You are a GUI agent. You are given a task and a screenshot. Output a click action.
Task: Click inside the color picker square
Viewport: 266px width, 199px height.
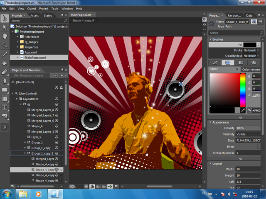(x=224, y=90)
